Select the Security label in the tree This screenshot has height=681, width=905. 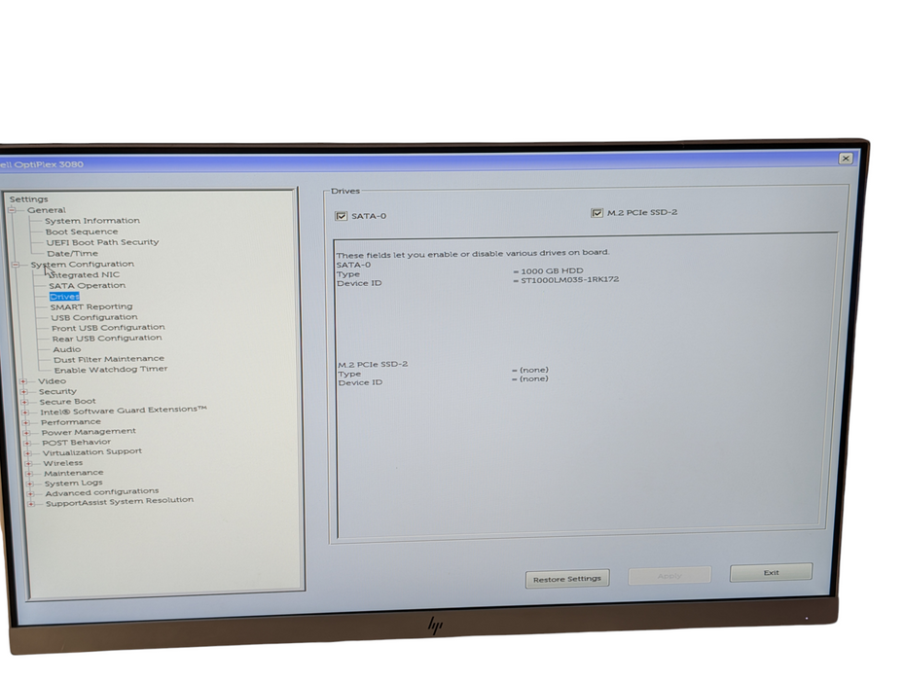point(57,391)
